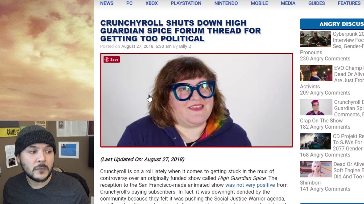Go to the GUIDES section
This screenshot has width=364, height=204.
pyautogui.click(x=317, y=3)
